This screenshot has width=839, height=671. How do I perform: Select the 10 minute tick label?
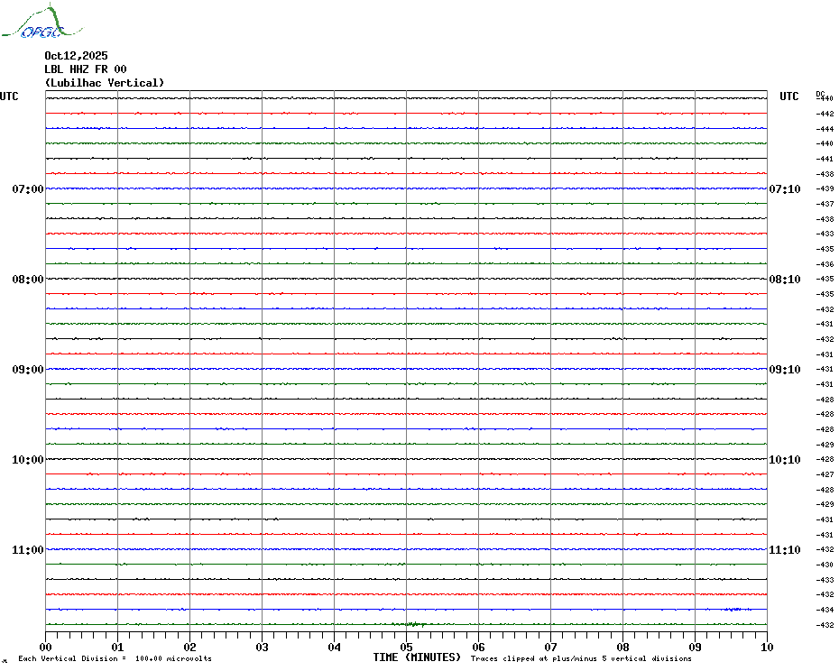[766, 647]
